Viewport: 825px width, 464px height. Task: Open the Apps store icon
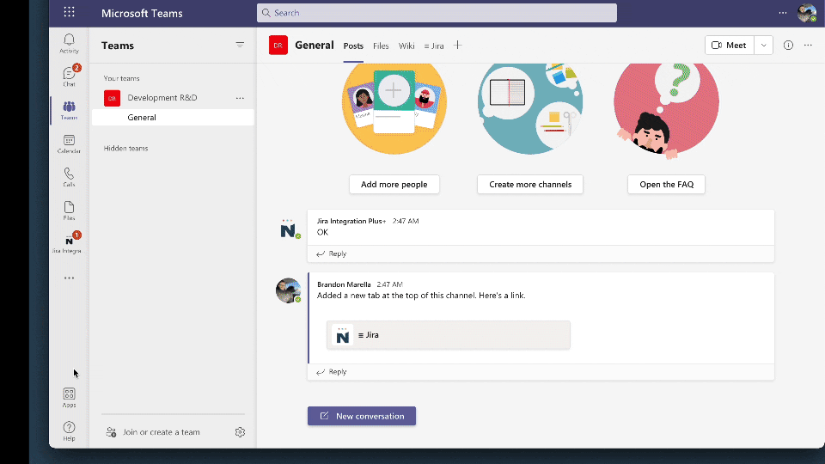pyautogui.click(x=69, y=398)
